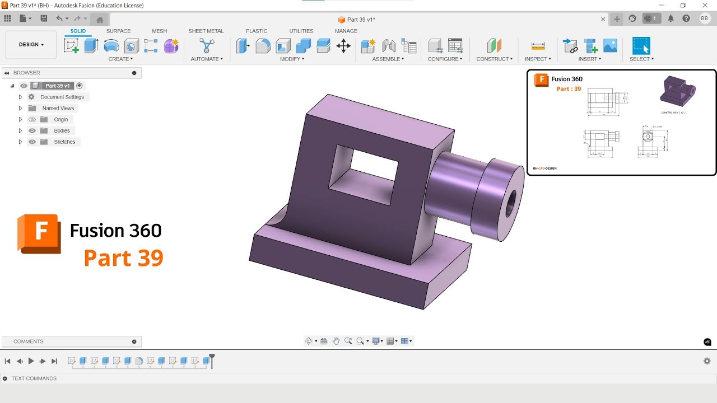Toggle visibility of the Origin folder
Image resolution: width=717 pixels, height=403 pixels.
coord(32,119)
